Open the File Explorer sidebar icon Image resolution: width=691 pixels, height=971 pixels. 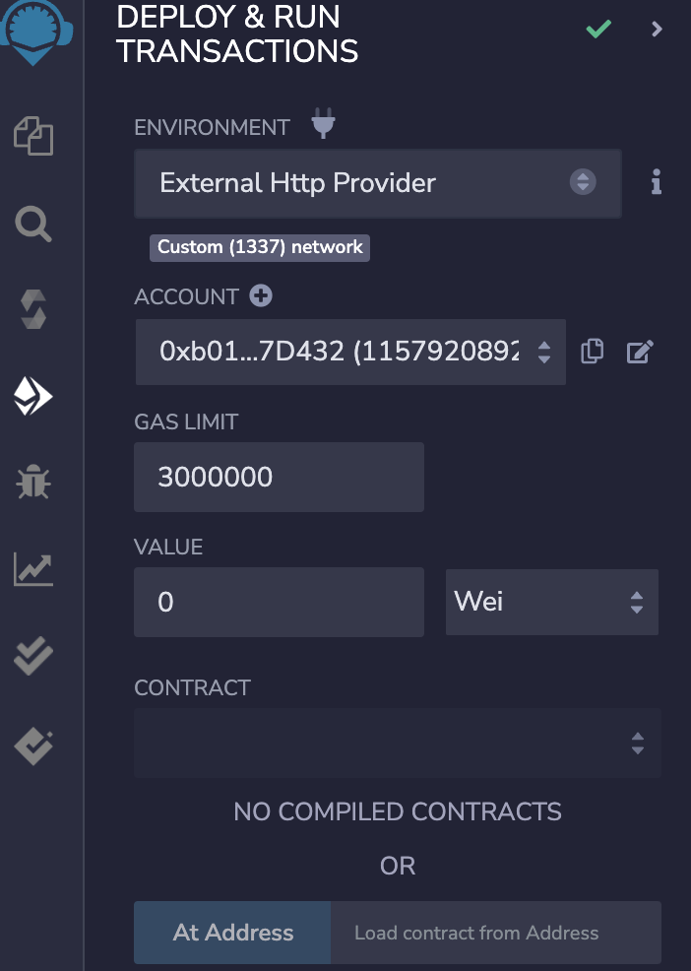[33, 137]
